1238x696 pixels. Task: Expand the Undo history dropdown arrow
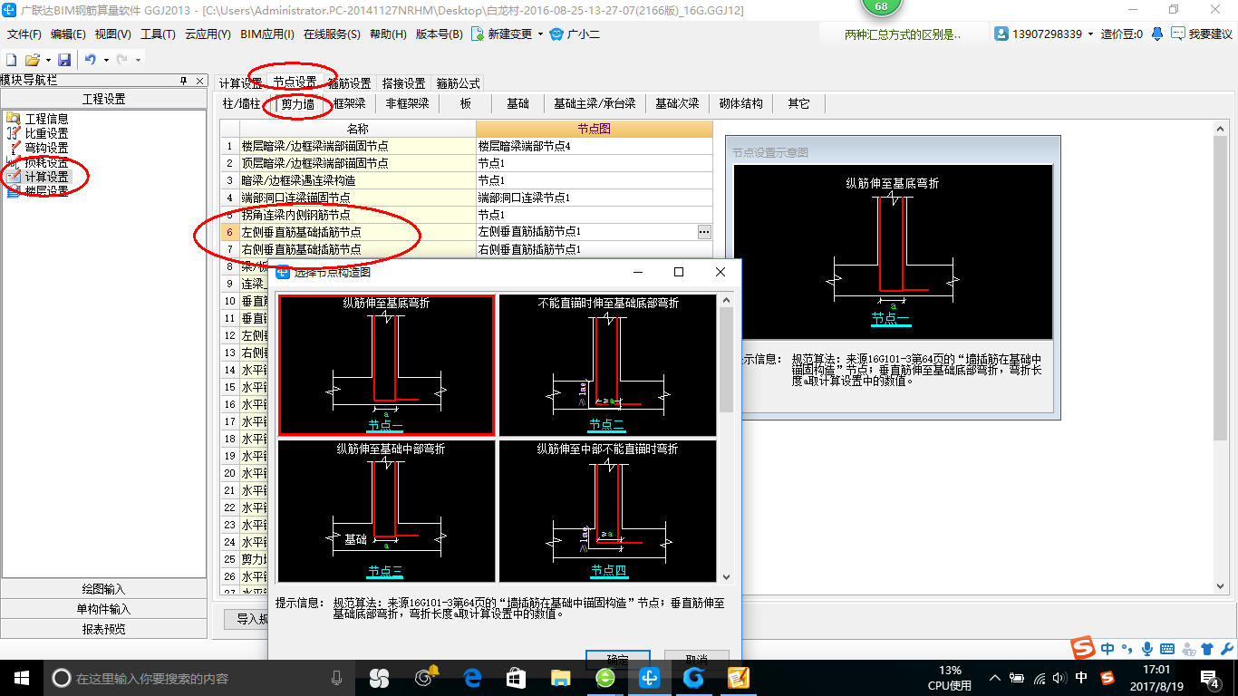(x=106, y=60)
